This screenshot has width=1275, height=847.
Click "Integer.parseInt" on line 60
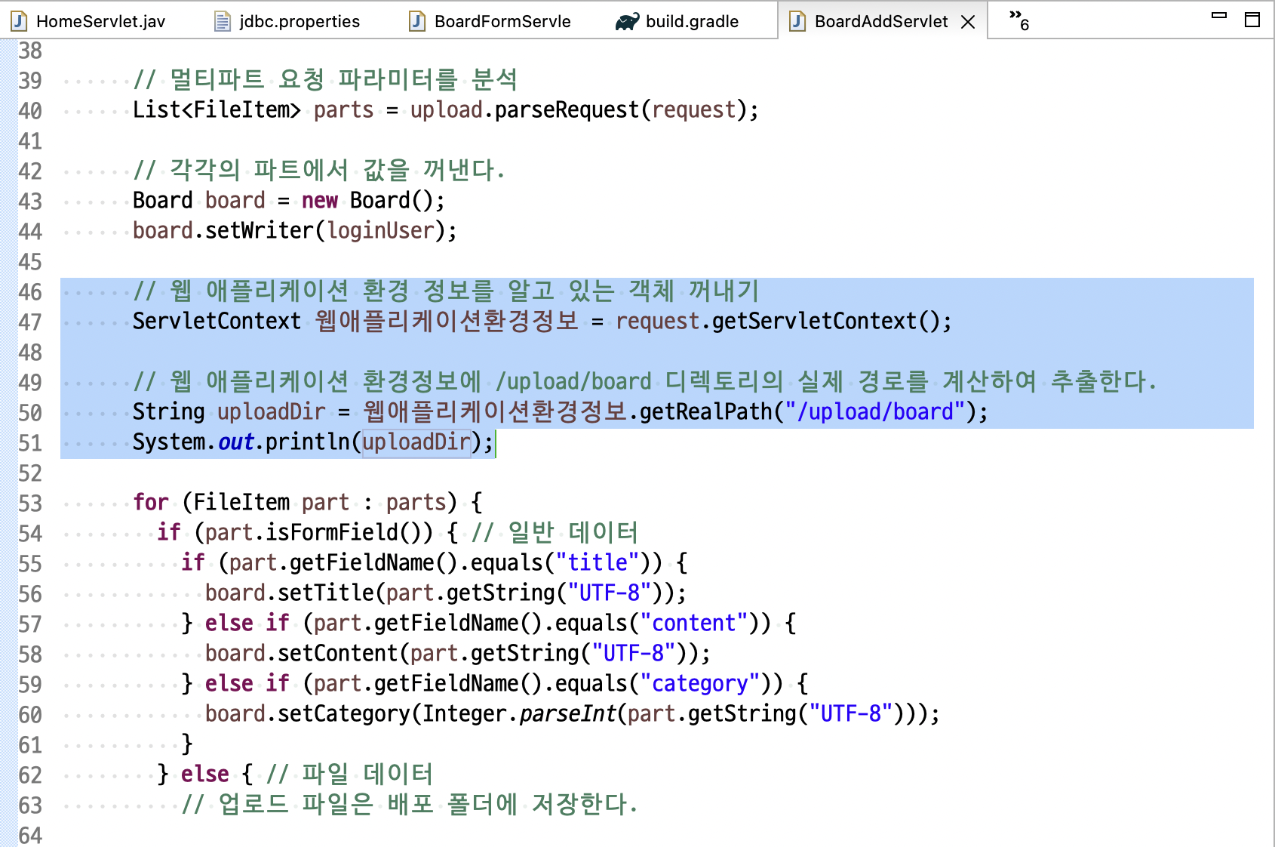(518, 714)
